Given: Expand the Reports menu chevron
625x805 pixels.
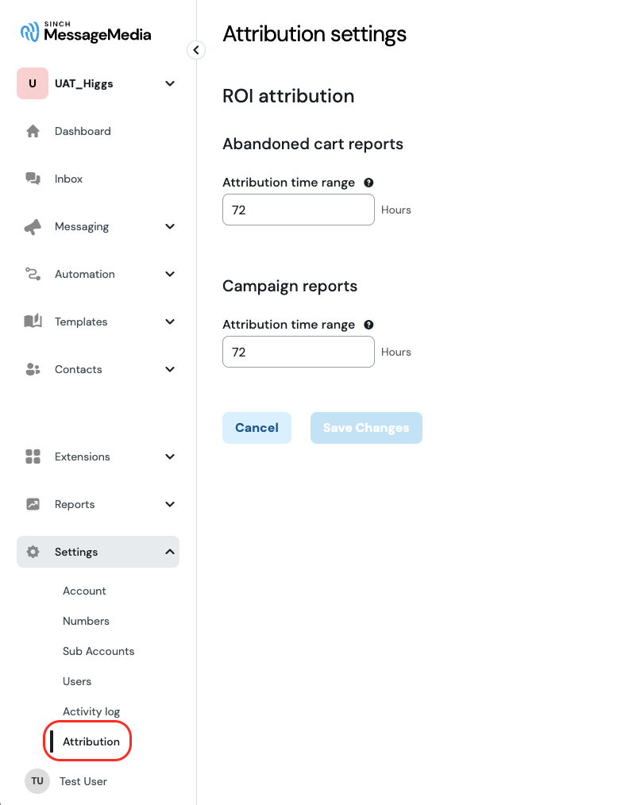Looking at the screenshot, I should point(170,504).
